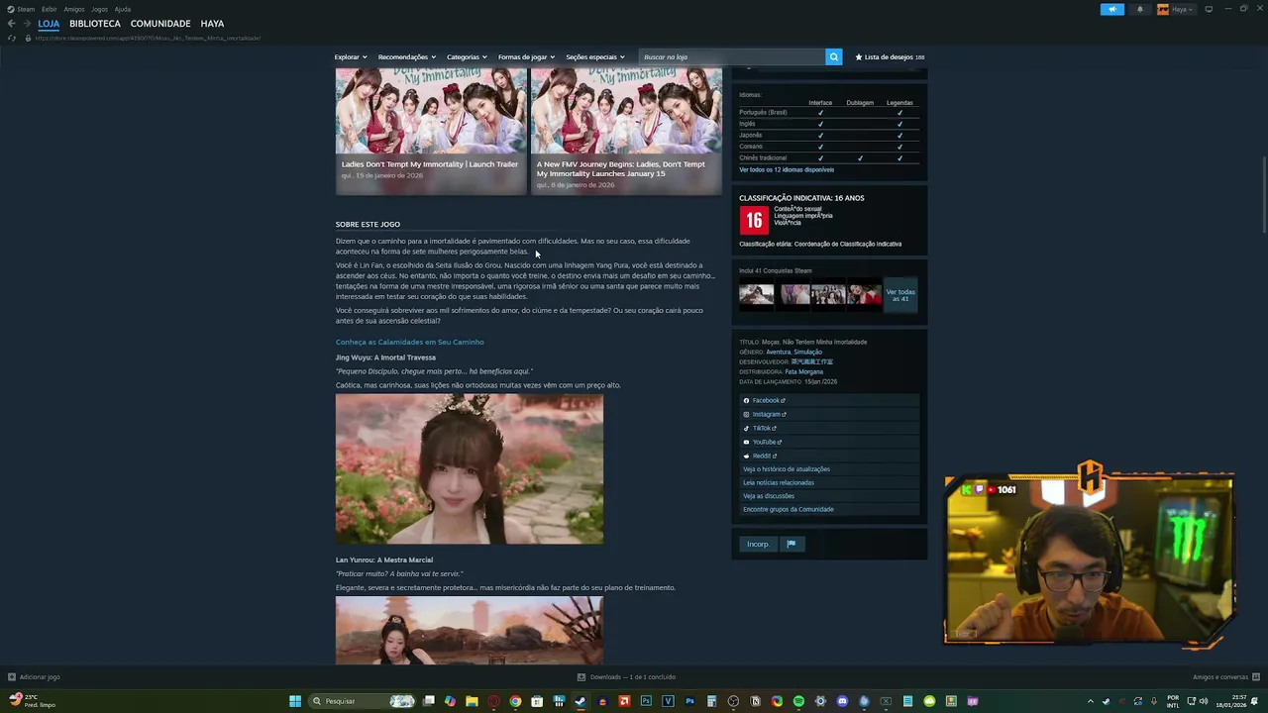Click the flag report icon button
This screenshot has width=1268, height=713.
point(791,544)
